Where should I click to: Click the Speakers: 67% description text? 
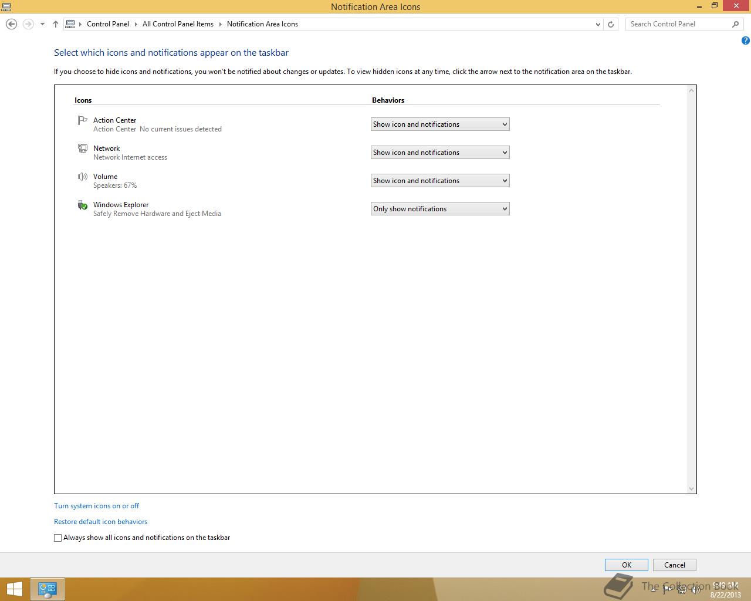tap(115, 185)
